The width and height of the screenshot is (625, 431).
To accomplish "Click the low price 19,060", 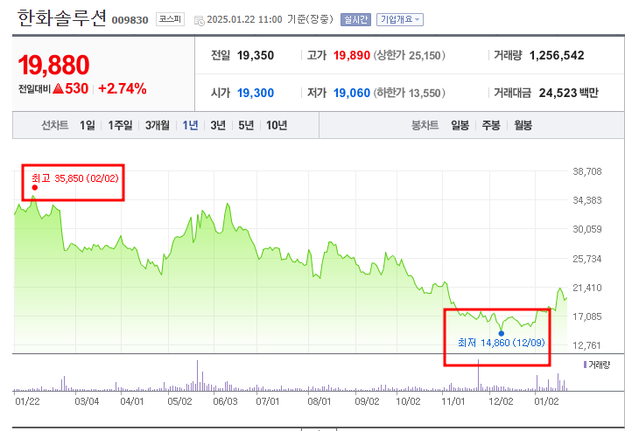I will (x=352, y=94).
